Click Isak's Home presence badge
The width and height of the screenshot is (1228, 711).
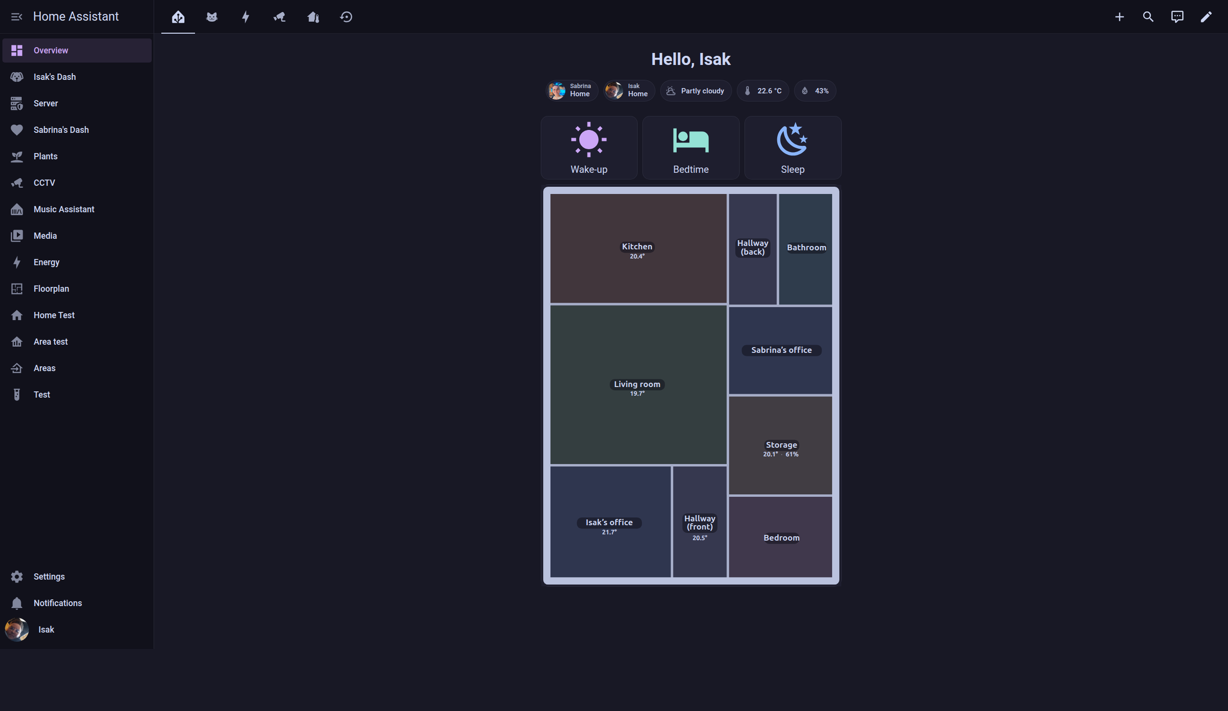tap(629, 91)
